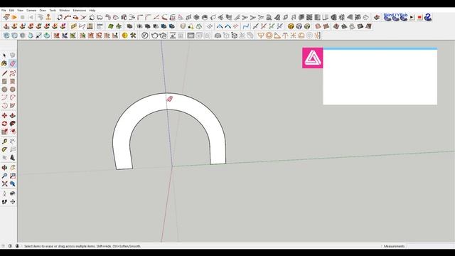Select the Circle tool

pos(4,90)
